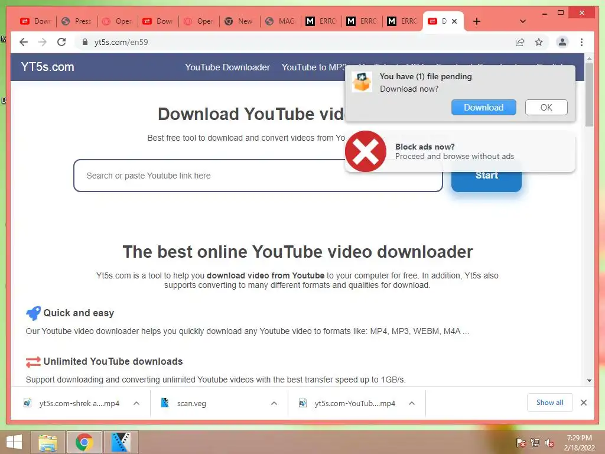Reload the yt5s.com page
The width and height of the screenshot is (605, 454).
click(61, 42)
